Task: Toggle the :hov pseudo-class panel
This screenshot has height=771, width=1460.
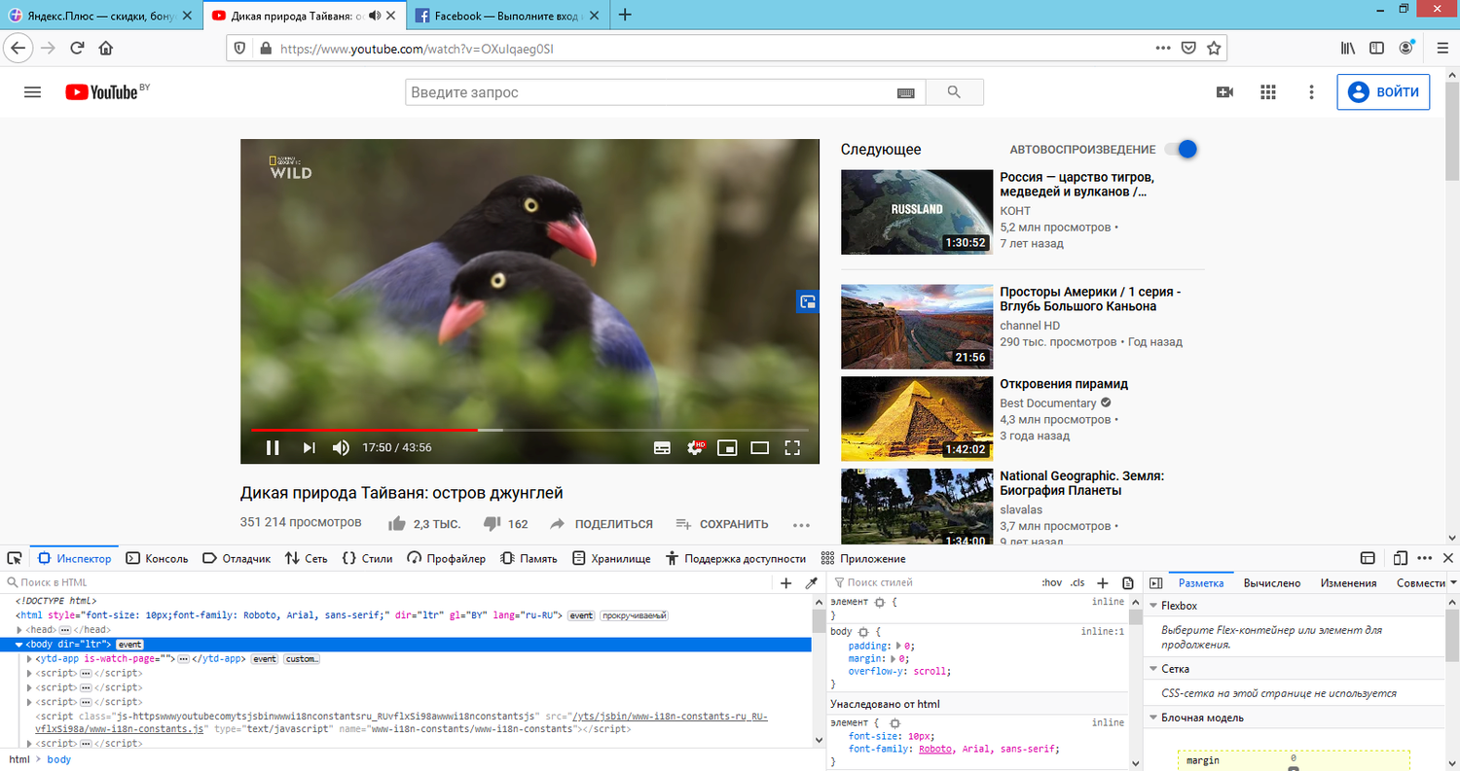Action: pyautogui.click(x=1052, y=582)
